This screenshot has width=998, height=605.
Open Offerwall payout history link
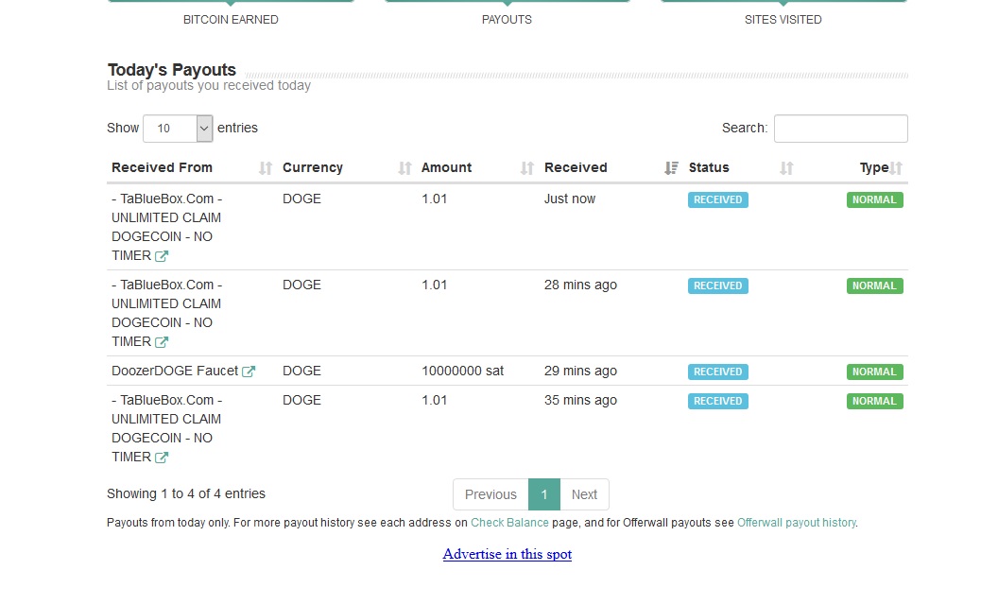(797, 523)
